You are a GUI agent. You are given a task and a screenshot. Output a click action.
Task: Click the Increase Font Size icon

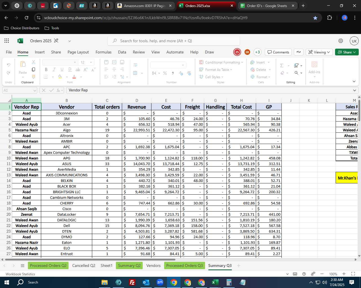85,69
